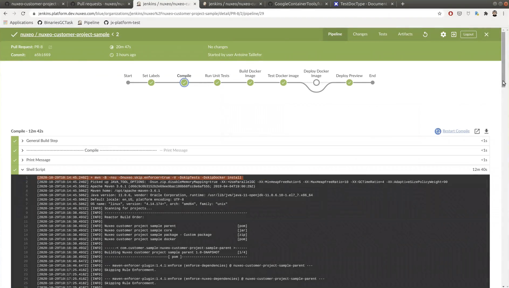The image size is (509, 288).
Task: Open the pipeline settings gear icon
Action: 443,34
